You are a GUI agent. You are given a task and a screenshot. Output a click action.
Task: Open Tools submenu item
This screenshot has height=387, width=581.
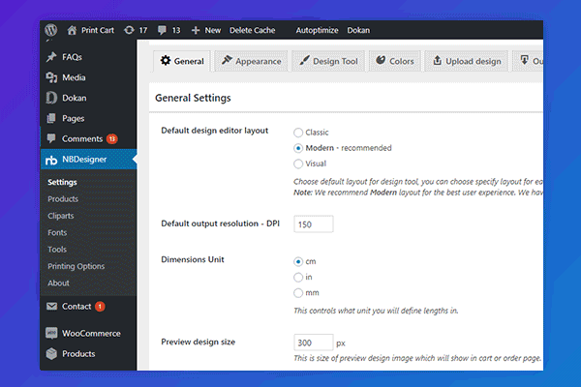[x=57, y=250]
